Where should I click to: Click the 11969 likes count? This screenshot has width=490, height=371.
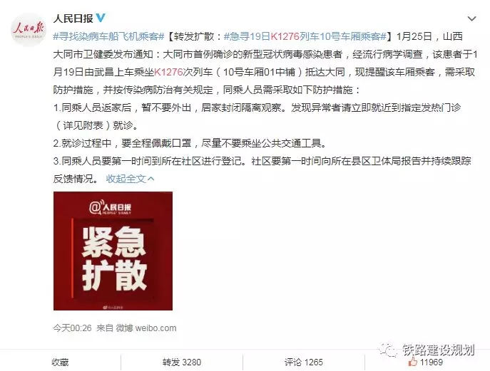(432, 362)
